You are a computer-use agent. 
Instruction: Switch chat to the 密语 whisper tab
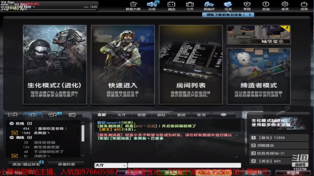point(201,115)
